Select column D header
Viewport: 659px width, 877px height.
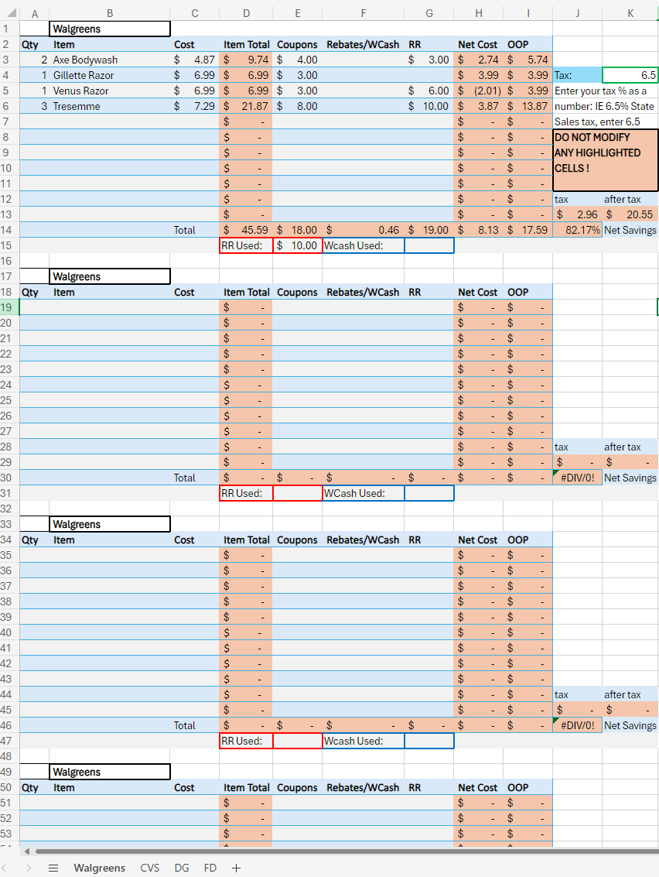pos(246,13)
